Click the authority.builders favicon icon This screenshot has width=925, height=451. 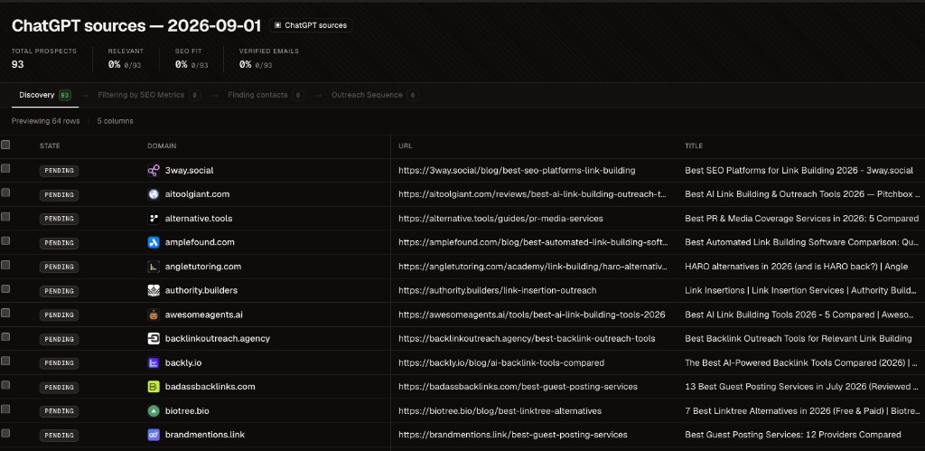(154, 290)
